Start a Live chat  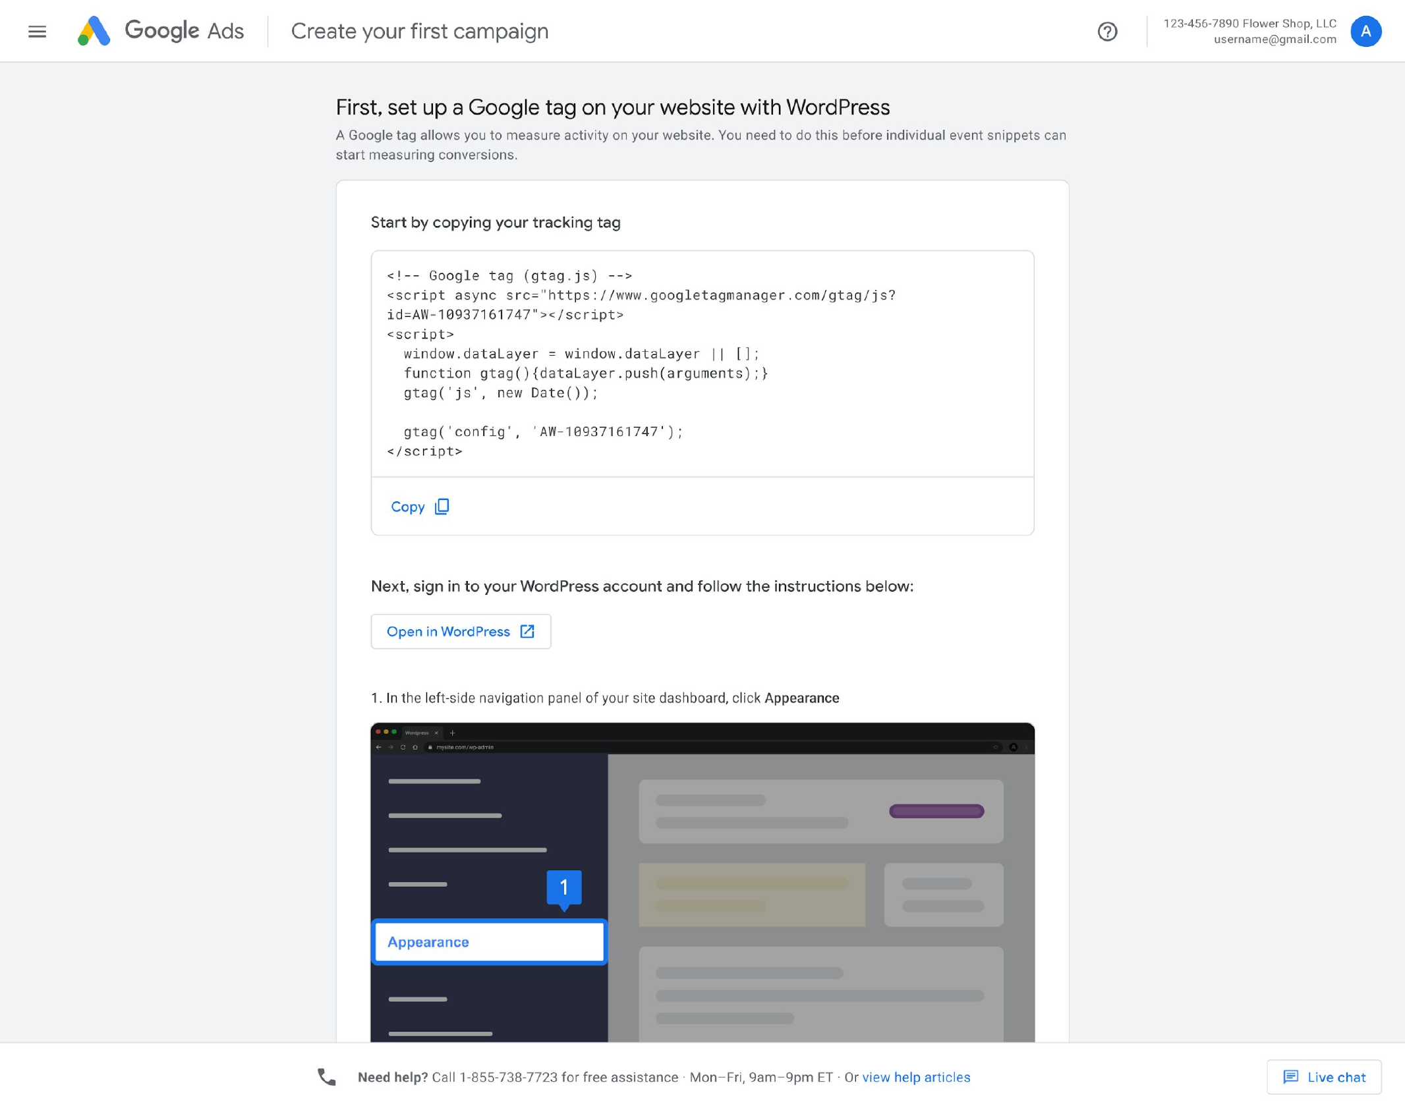point(1323,1077)
